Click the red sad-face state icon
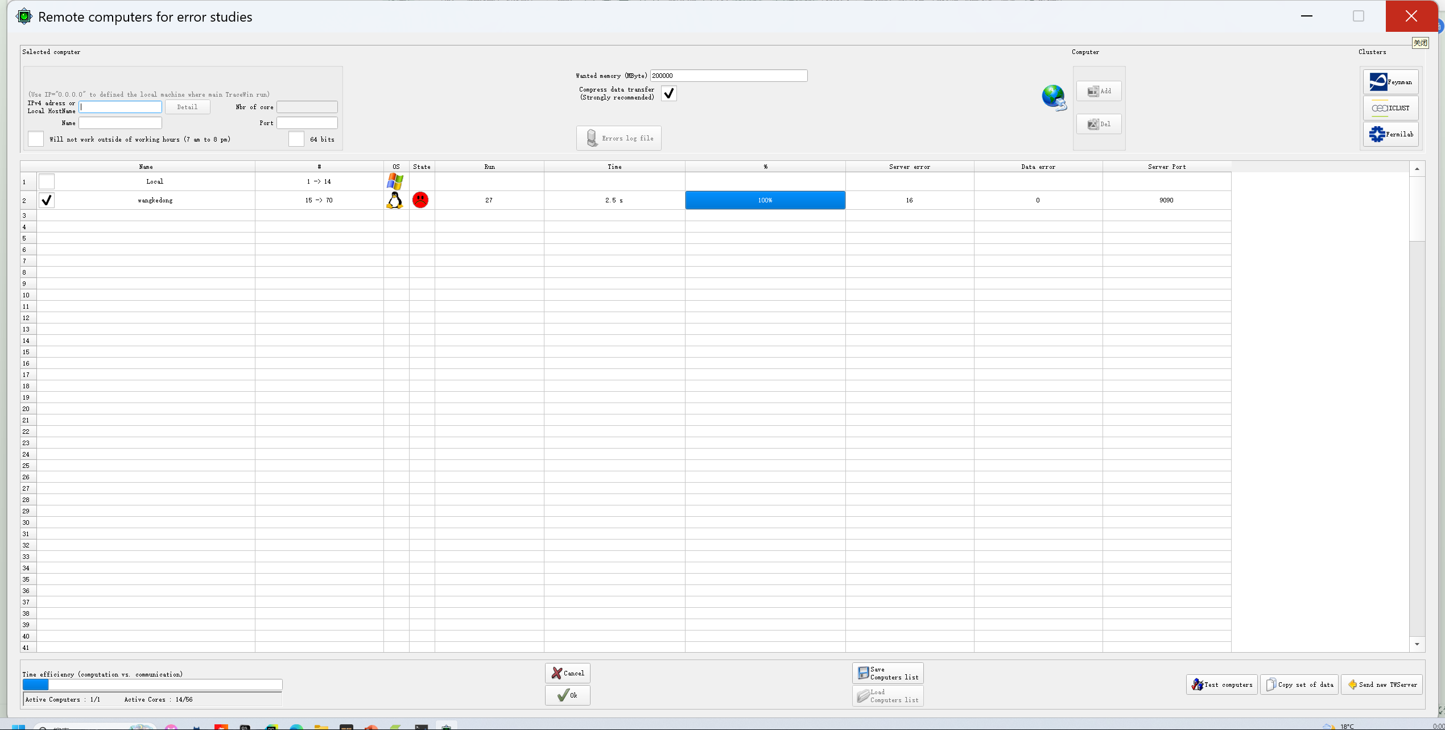The height and width of the screenshot is (730, 1445). [420, 200]
